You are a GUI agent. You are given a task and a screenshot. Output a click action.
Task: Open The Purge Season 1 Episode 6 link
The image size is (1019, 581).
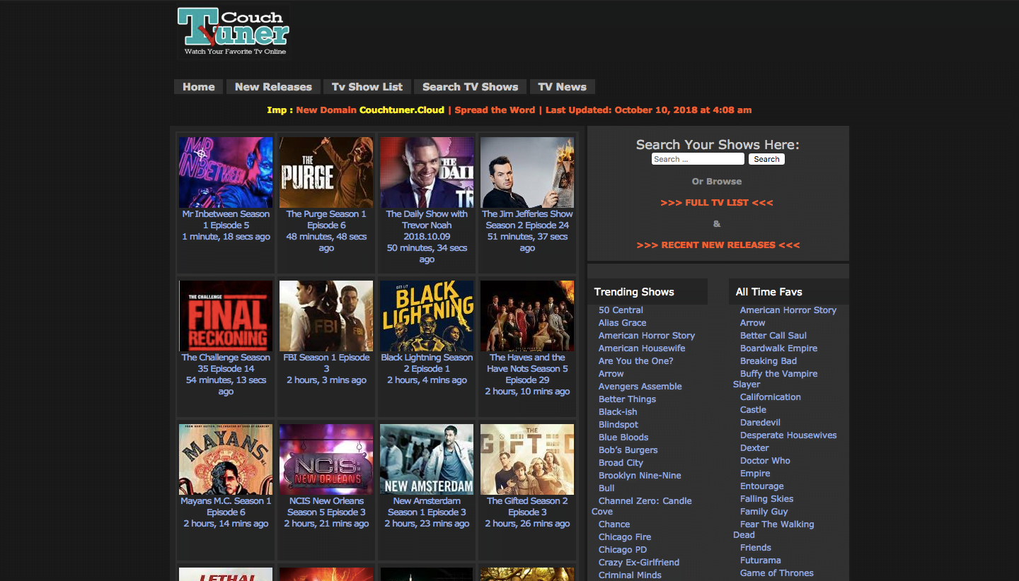tap(326, 220)
